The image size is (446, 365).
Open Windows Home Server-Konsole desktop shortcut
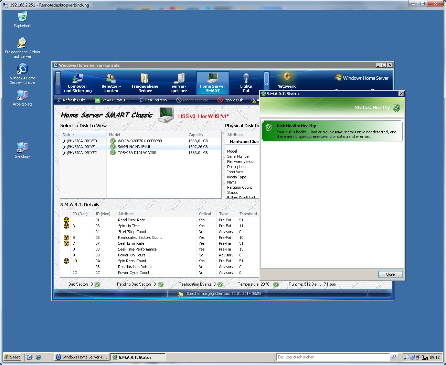pyautogui.click(x=22, y=74)
